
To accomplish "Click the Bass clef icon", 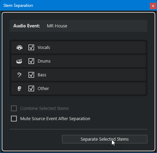I will pyautogui.click(x=19, y=75).
